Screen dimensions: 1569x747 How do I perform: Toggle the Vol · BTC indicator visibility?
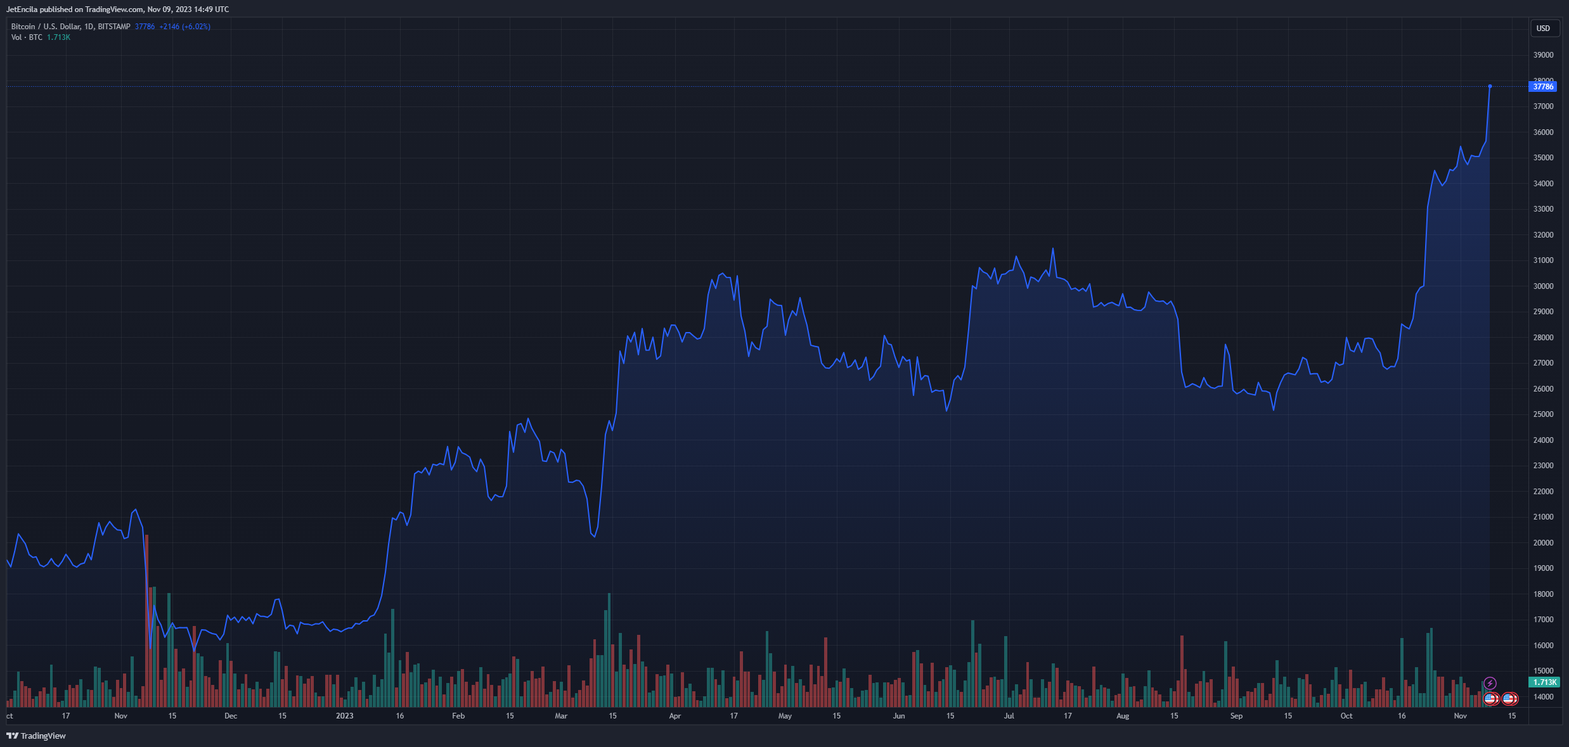coord(27,37)
